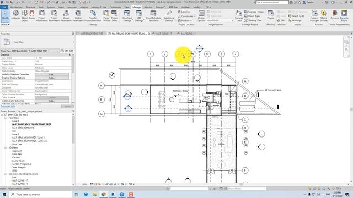Click Decal Types
The height and width of the screenshot is (198, 353).
click(253, 16)
